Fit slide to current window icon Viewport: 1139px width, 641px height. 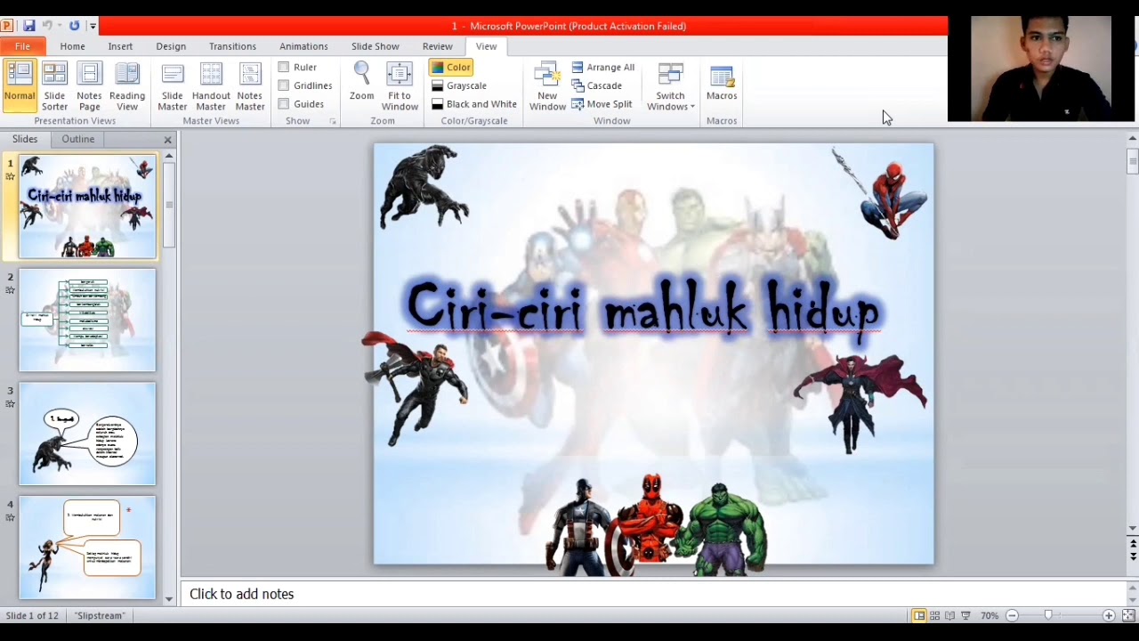tap(1128, 615)
